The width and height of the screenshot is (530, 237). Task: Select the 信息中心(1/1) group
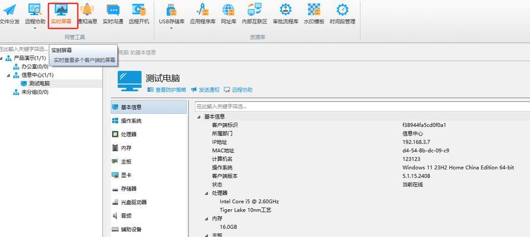point(37,75)
